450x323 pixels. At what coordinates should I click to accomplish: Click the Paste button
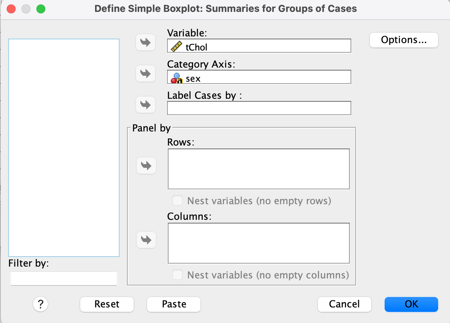[x=174, y=304]
